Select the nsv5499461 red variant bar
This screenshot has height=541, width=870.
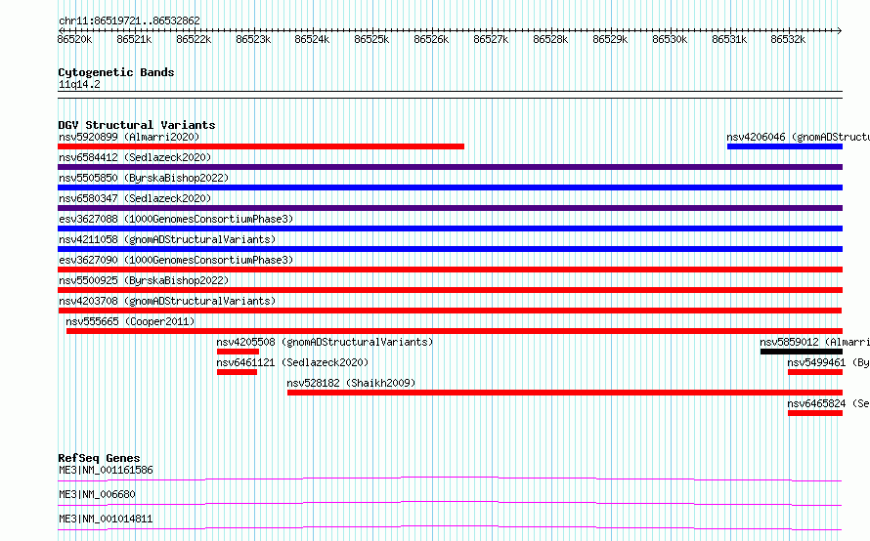click(815, 372)
